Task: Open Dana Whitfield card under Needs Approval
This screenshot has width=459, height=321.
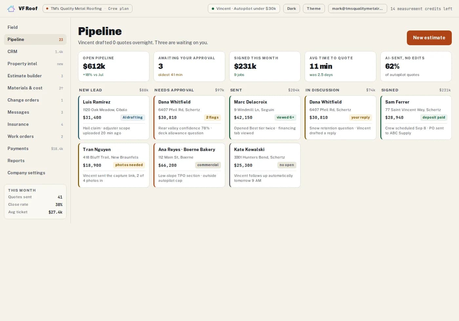Action: click(189, 118)
